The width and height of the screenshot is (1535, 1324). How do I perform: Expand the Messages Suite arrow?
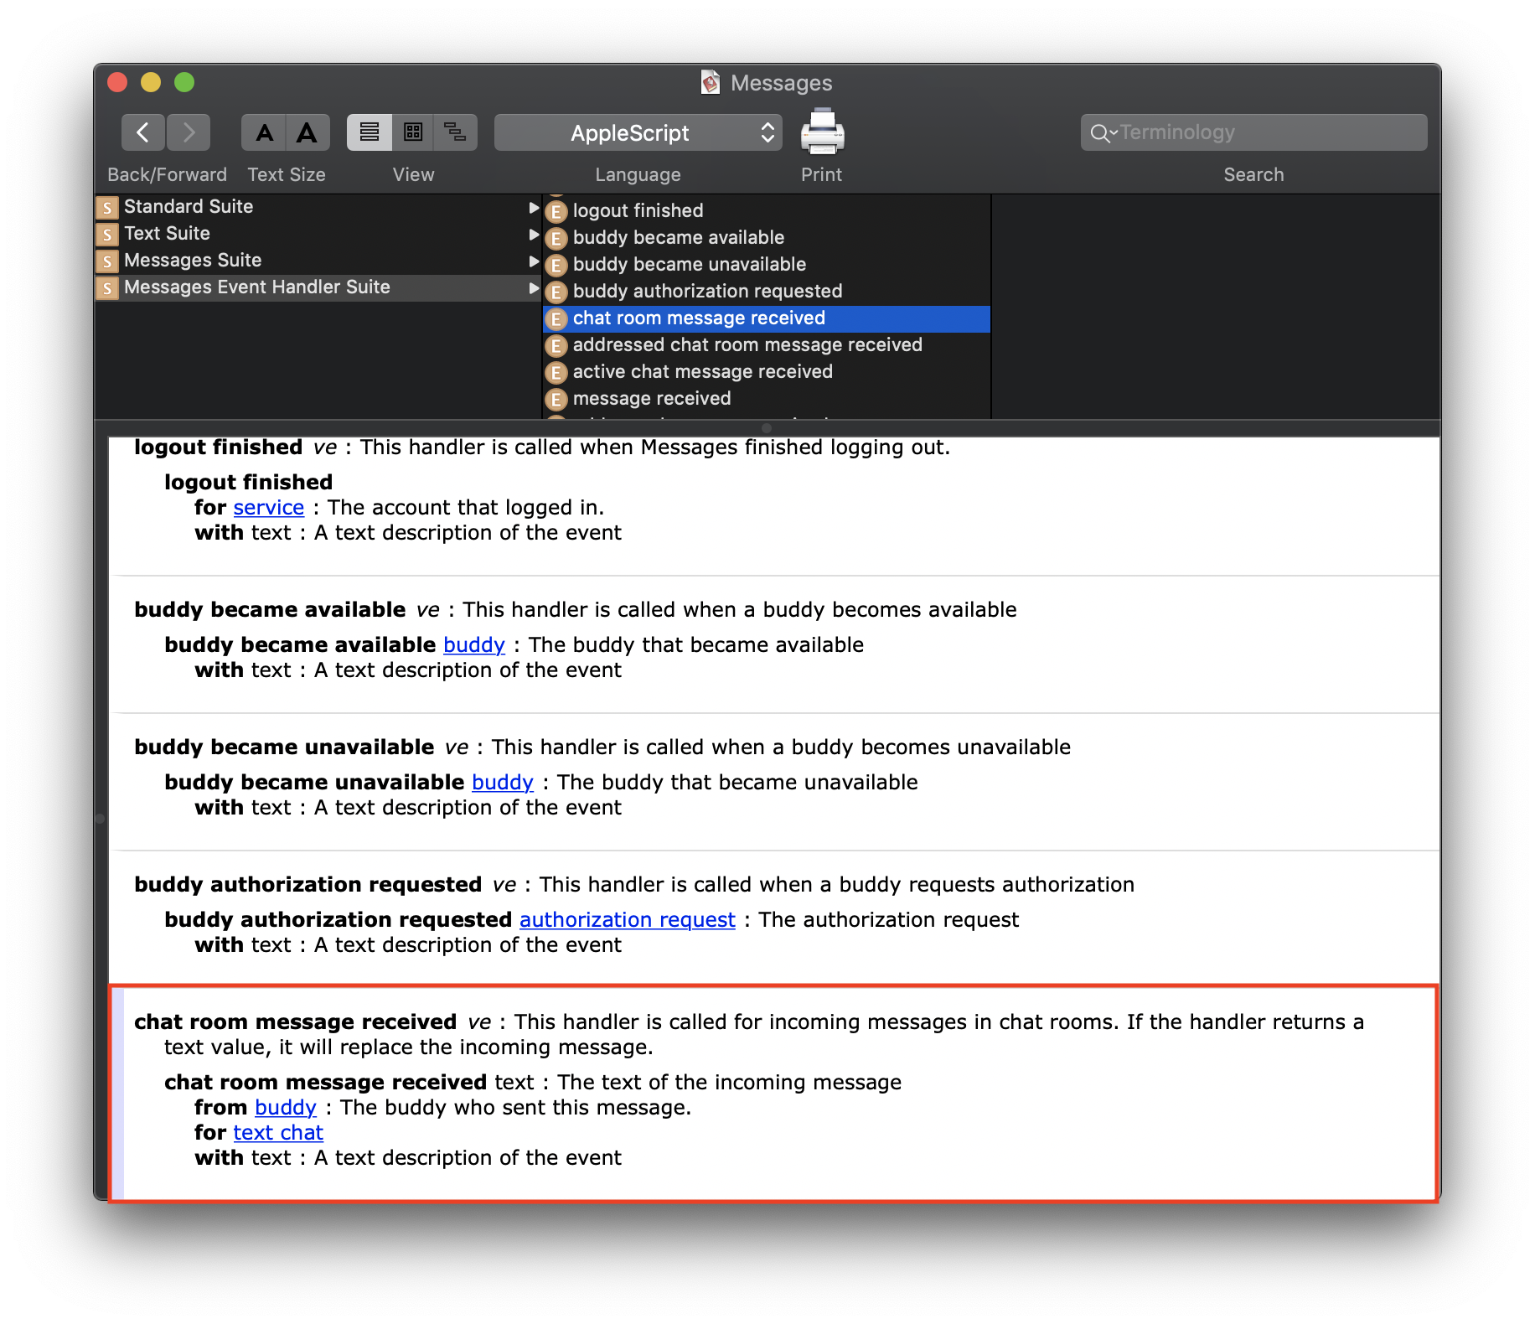[x=534, y=261]
